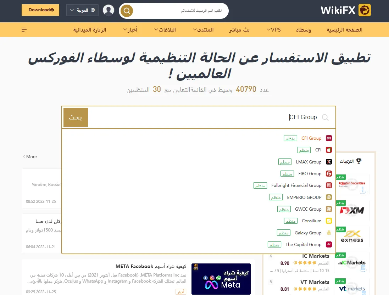Click the الترتيبات rankings heading
389x295 pixels.
point(346,161)
